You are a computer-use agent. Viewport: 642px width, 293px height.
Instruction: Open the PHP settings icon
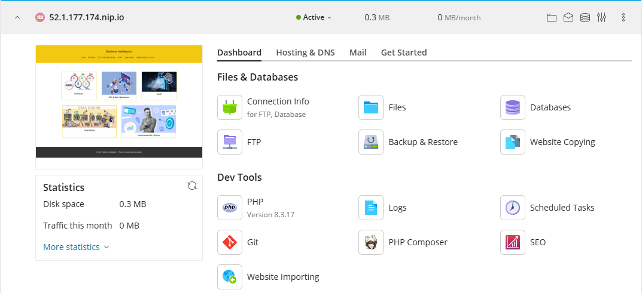[230, 208]
